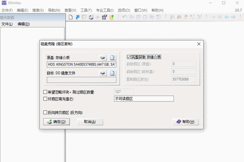The image size is (244, 162).
Task: Click the second binoculars search icon
Action: click(179, 17)
